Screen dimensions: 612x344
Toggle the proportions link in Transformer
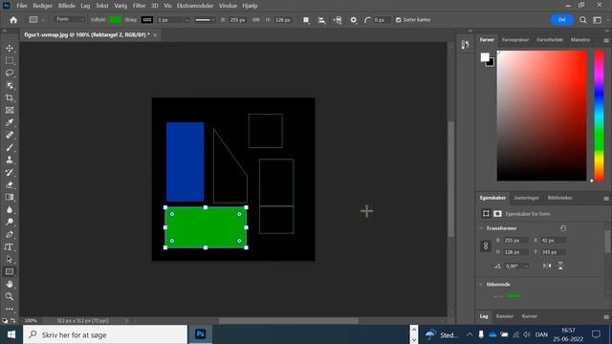(x=486, y=247)
